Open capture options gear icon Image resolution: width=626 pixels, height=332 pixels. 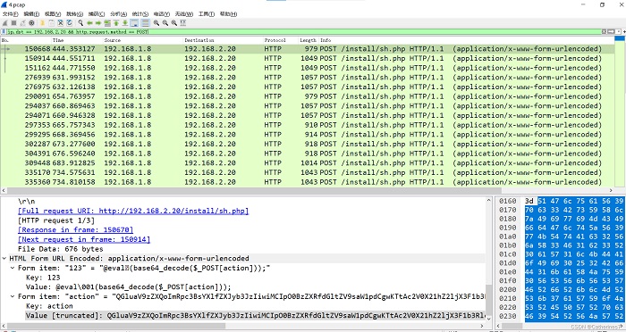(31, 23)
